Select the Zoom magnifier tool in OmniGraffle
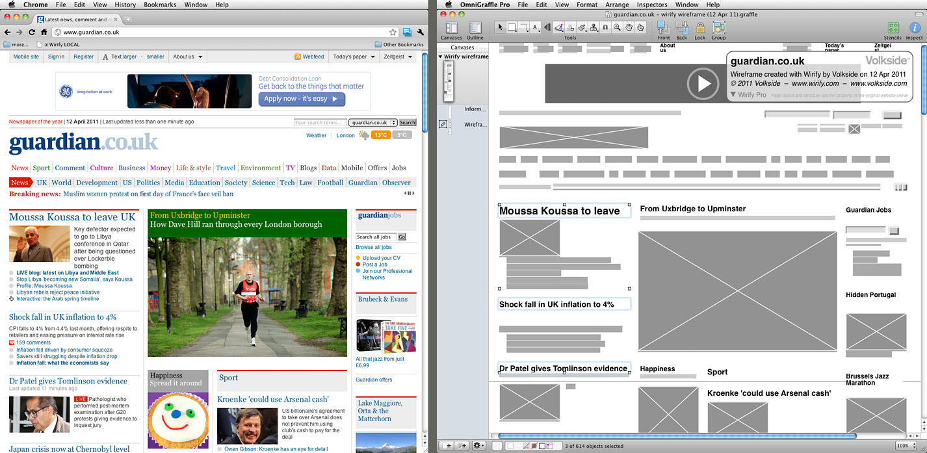Image resolution: width=927 pixels, height=453 pixels. (x=617, y=27)
